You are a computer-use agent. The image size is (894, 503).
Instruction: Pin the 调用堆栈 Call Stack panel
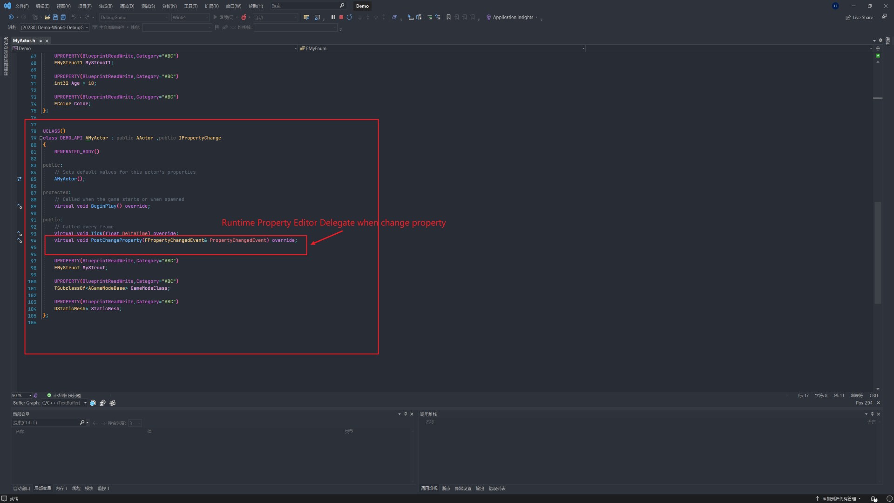click(873, 414)
